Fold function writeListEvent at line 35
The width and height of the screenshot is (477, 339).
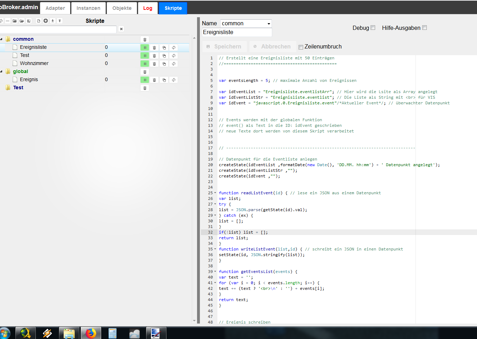point(215,249)
